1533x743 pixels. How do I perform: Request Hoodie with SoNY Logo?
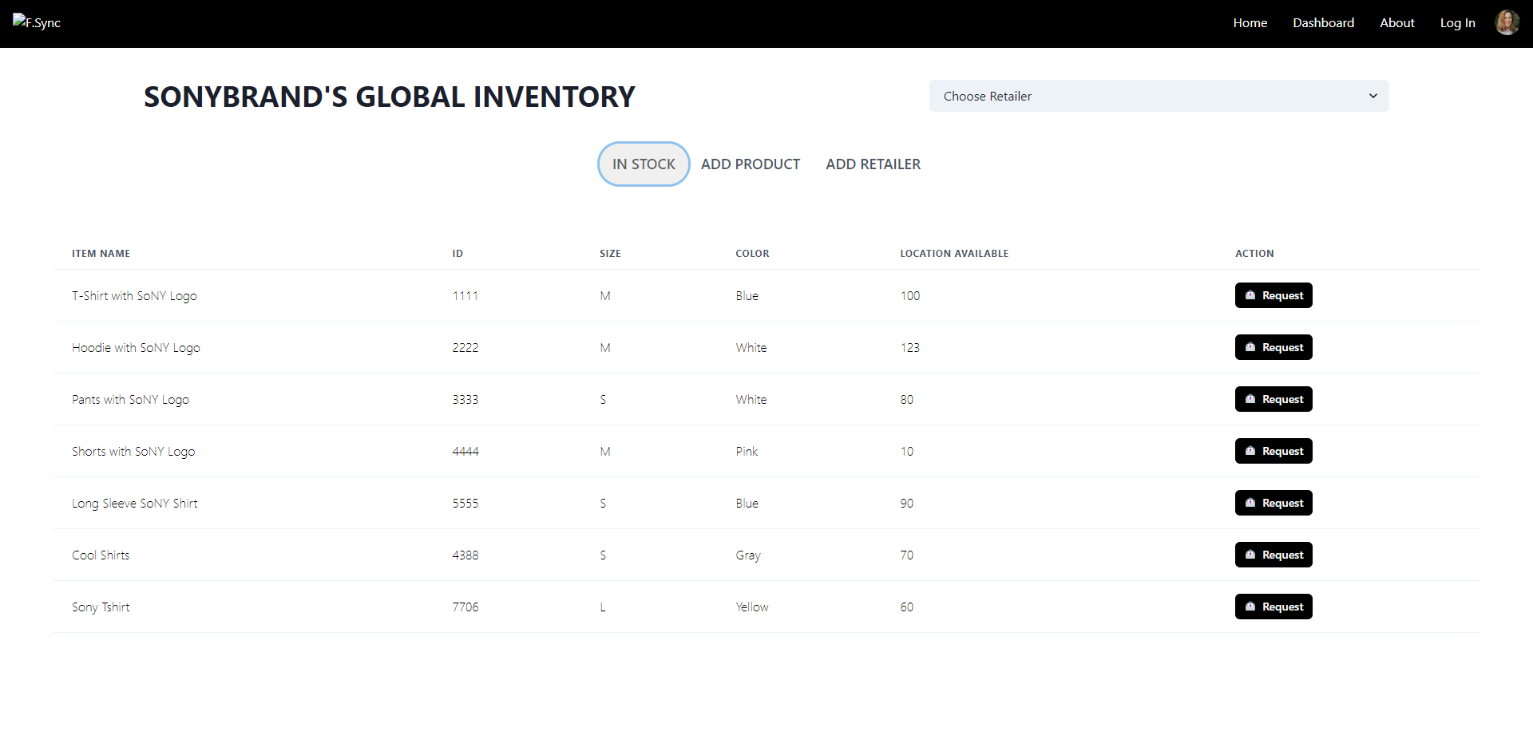pyautogui.click(x=1274, y=347)
